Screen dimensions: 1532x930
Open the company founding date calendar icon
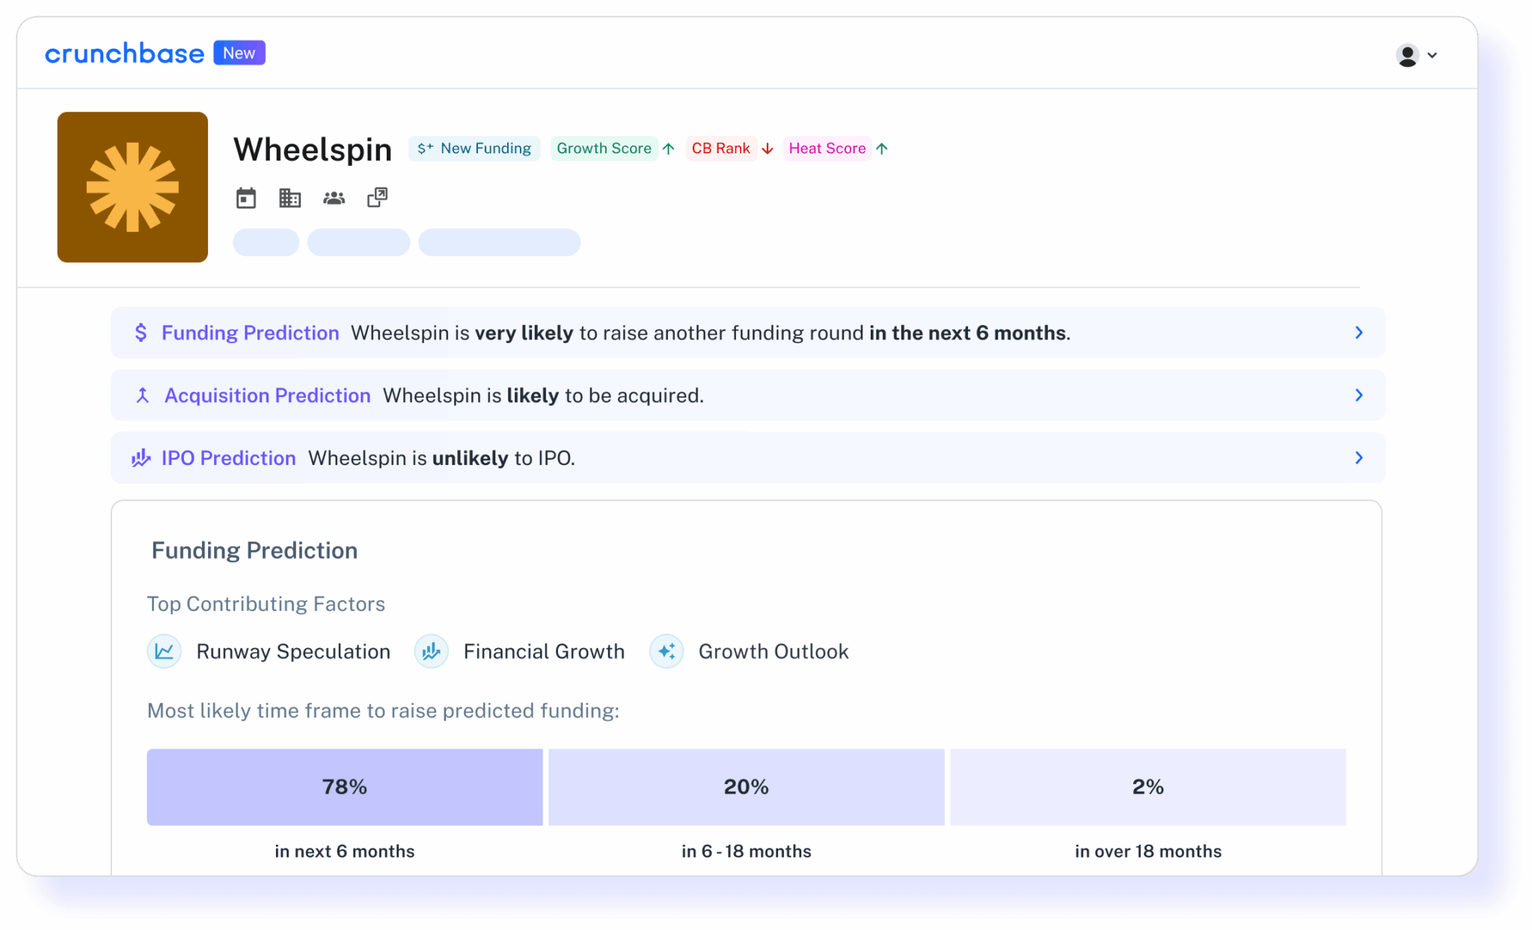246,197
